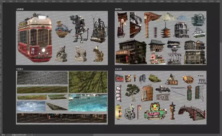Image resolution: width=222 pixels, height=136 pixels.
Task: Click the left vertical ruler
Action: tap(1, 68)
